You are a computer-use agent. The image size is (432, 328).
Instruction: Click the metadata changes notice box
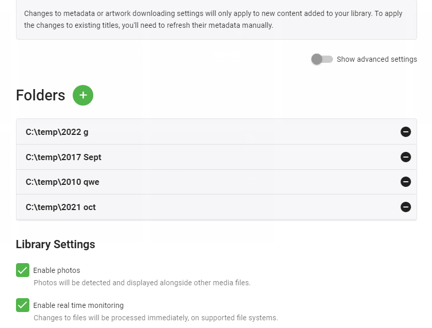tap(216, 20)
